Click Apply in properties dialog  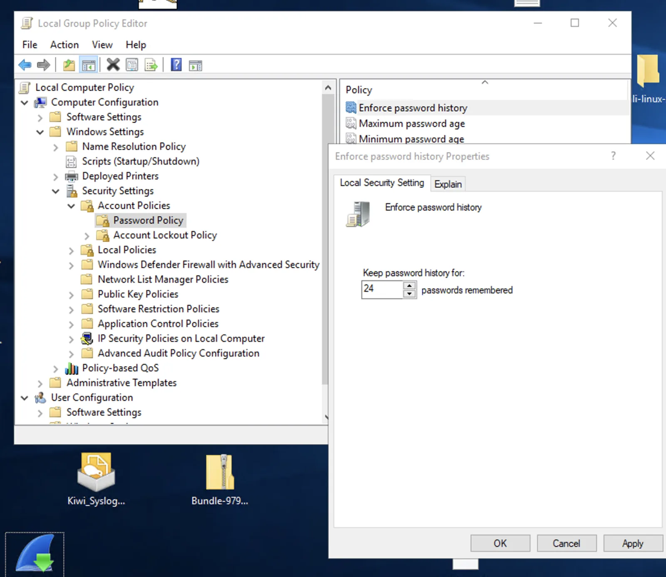click(633, 543)
